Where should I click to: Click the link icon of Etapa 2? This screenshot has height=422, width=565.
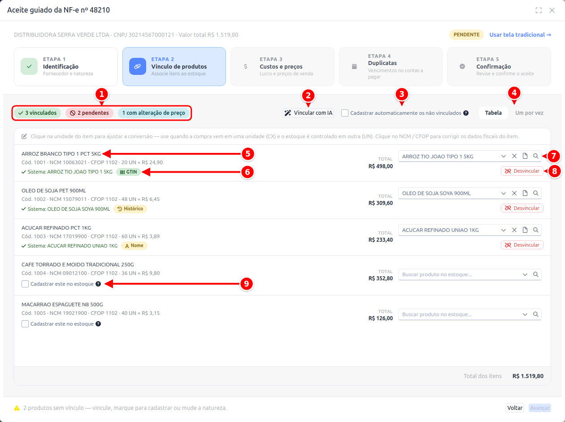[x=138, y=66]
